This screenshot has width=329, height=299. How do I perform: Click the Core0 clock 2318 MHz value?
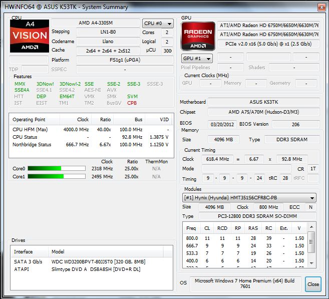click(102, 169)
